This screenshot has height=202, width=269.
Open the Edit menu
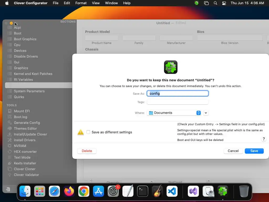[67, 3]
